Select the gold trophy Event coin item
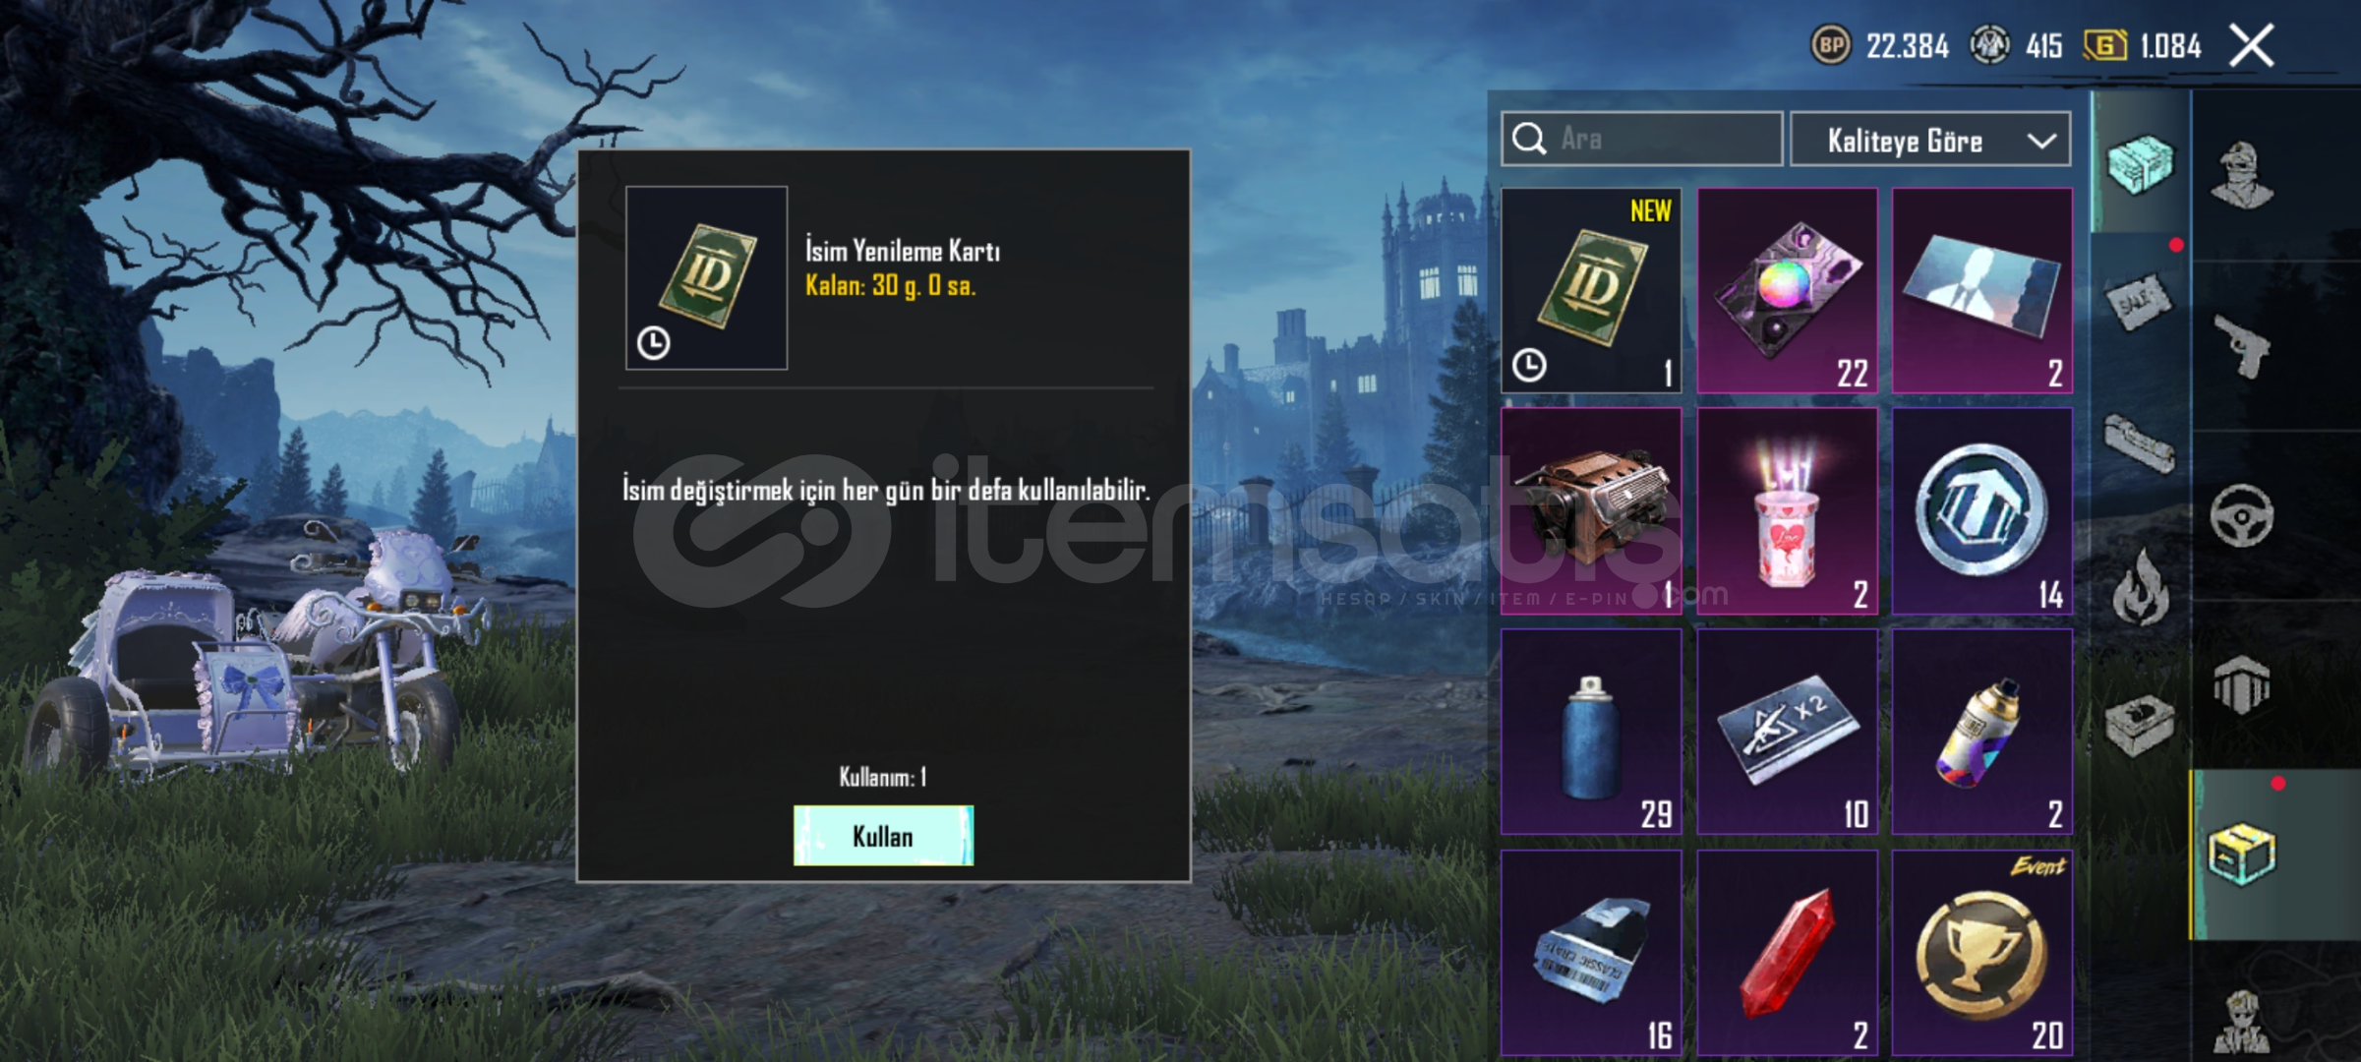 point(1982,954)
